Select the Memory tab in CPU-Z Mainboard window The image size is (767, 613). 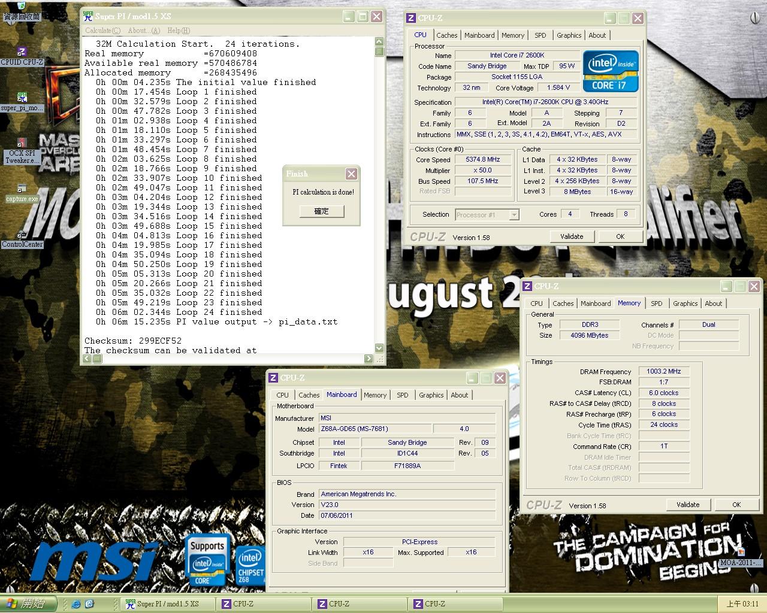coord(375,395)
